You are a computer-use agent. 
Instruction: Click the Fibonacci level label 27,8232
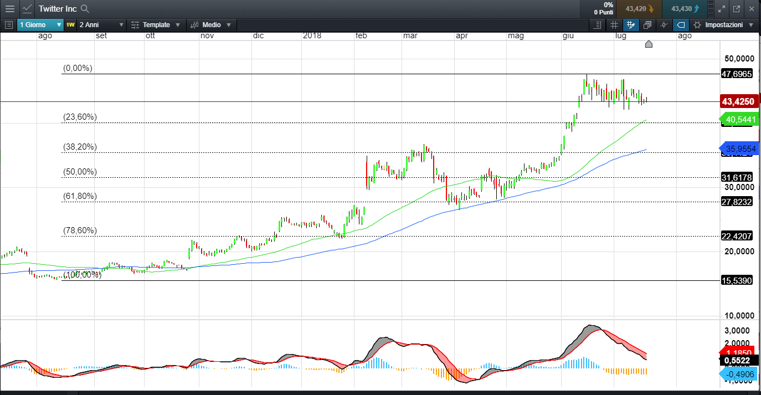point(737,202)
